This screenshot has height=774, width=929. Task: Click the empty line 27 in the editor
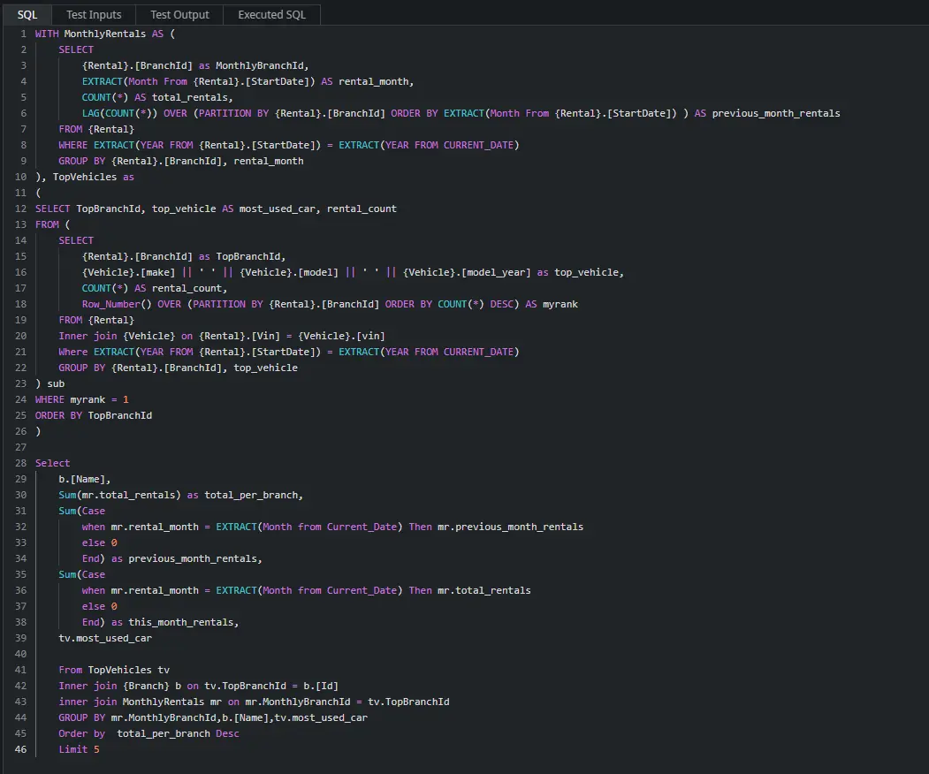[88, 446]
